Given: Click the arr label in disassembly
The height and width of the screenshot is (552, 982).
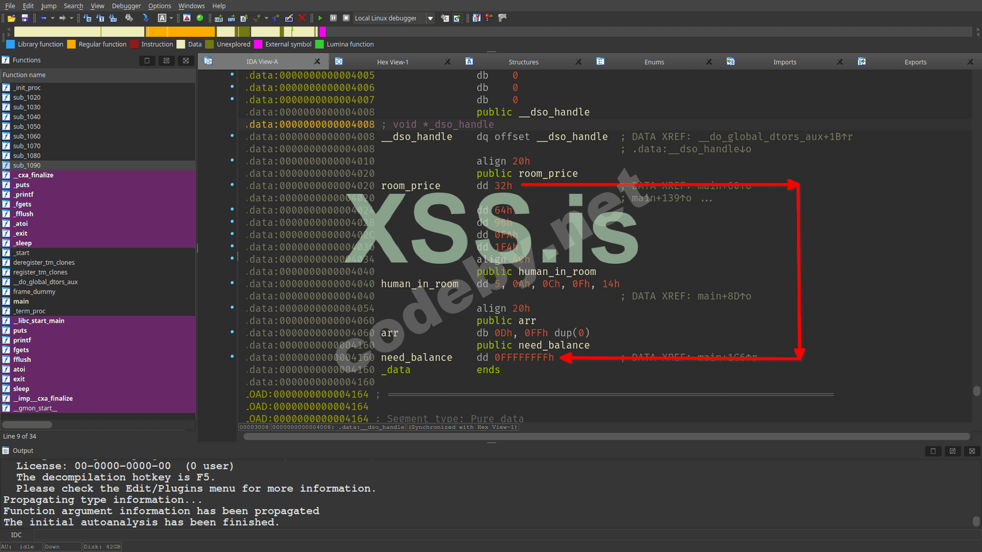Looking at the screenshot, I should point(390,333).
